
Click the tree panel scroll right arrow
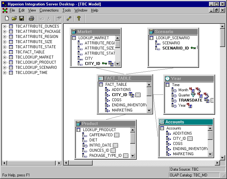59,163
